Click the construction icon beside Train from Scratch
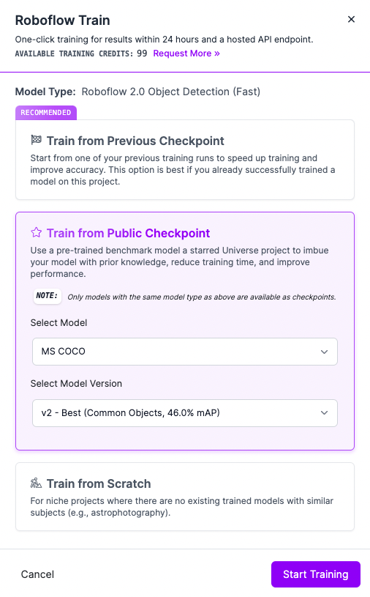Image resolution: width=370 pixels, height=597 pixels. click(36, 483)
